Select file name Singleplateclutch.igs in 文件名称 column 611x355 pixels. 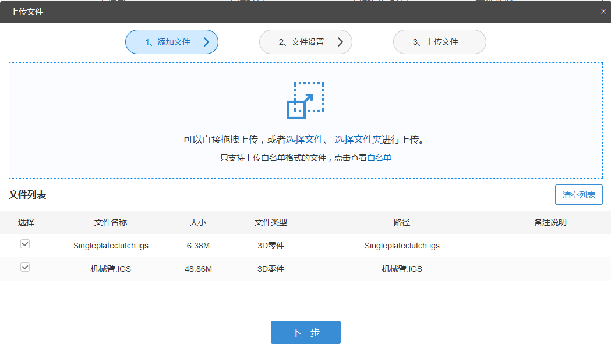(111, 246)
